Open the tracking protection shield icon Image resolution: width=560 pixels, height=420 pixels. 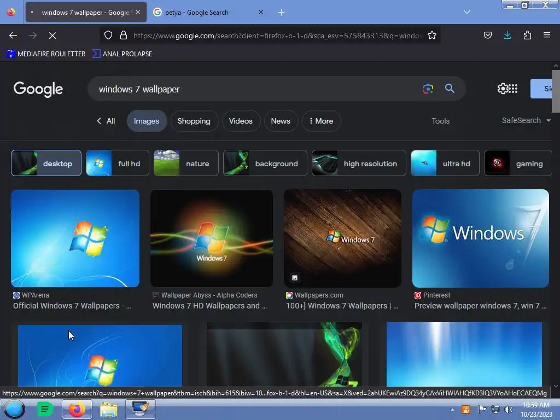(108, 35)
